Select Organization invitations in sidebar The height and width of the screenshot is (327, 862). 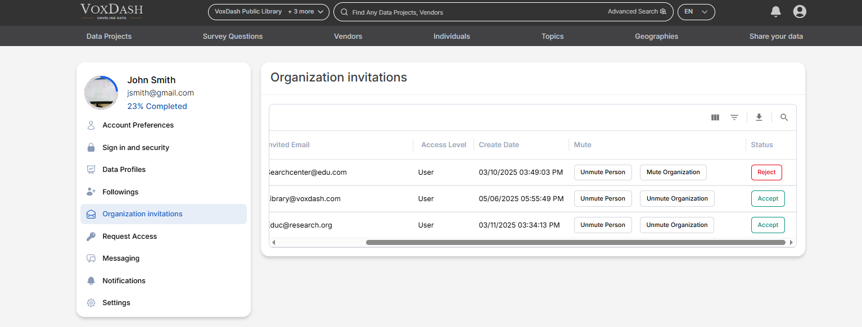[164, 214]
